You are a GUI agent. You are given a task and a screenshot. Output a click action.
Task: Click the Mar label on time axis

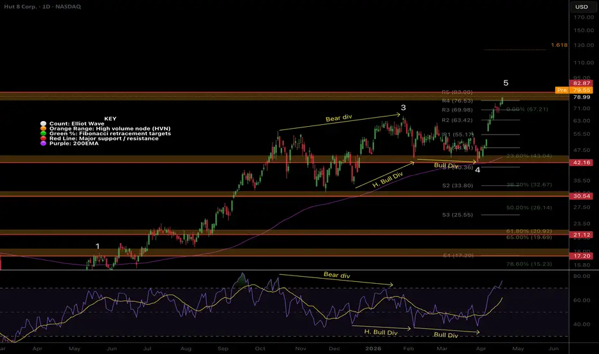click(442, 349)
